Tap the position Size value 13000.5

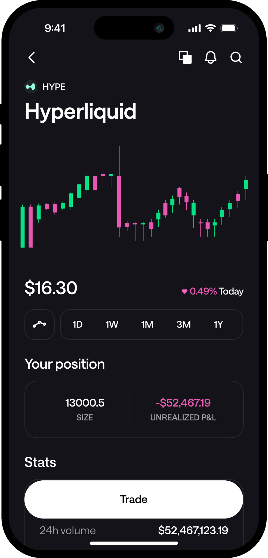(x=85, y=403)
